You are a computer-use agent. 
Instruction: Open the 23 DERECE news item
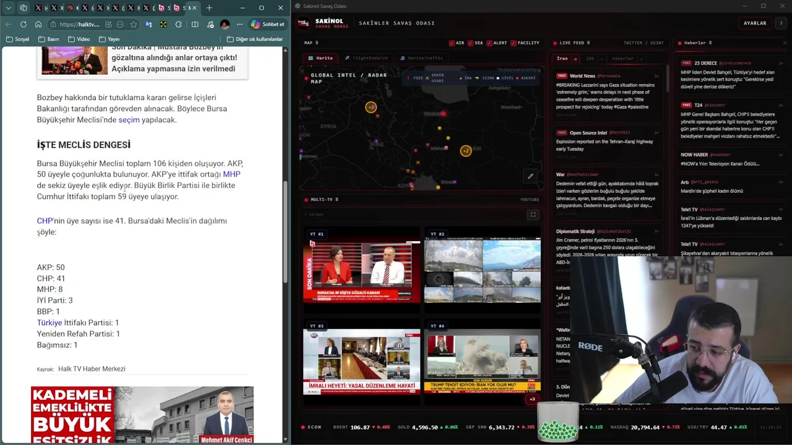point(731,75)
